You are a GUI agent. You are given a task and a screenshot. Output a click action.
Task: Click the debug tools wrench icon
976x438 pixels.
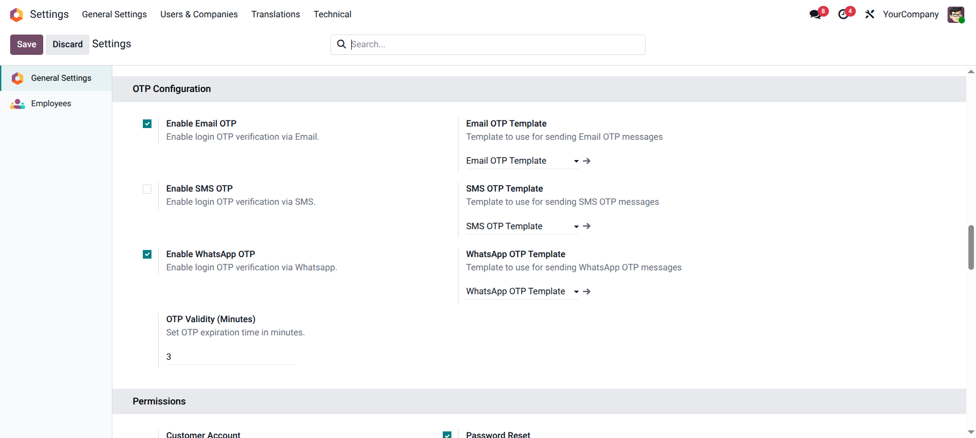870,14
